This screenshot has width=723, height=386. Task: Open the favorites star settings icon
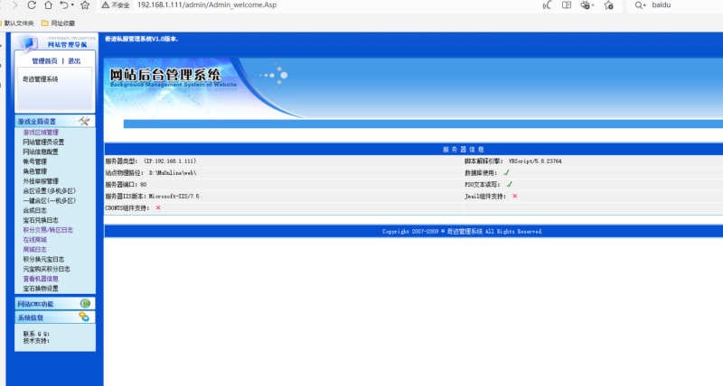(x=608, y=5)
